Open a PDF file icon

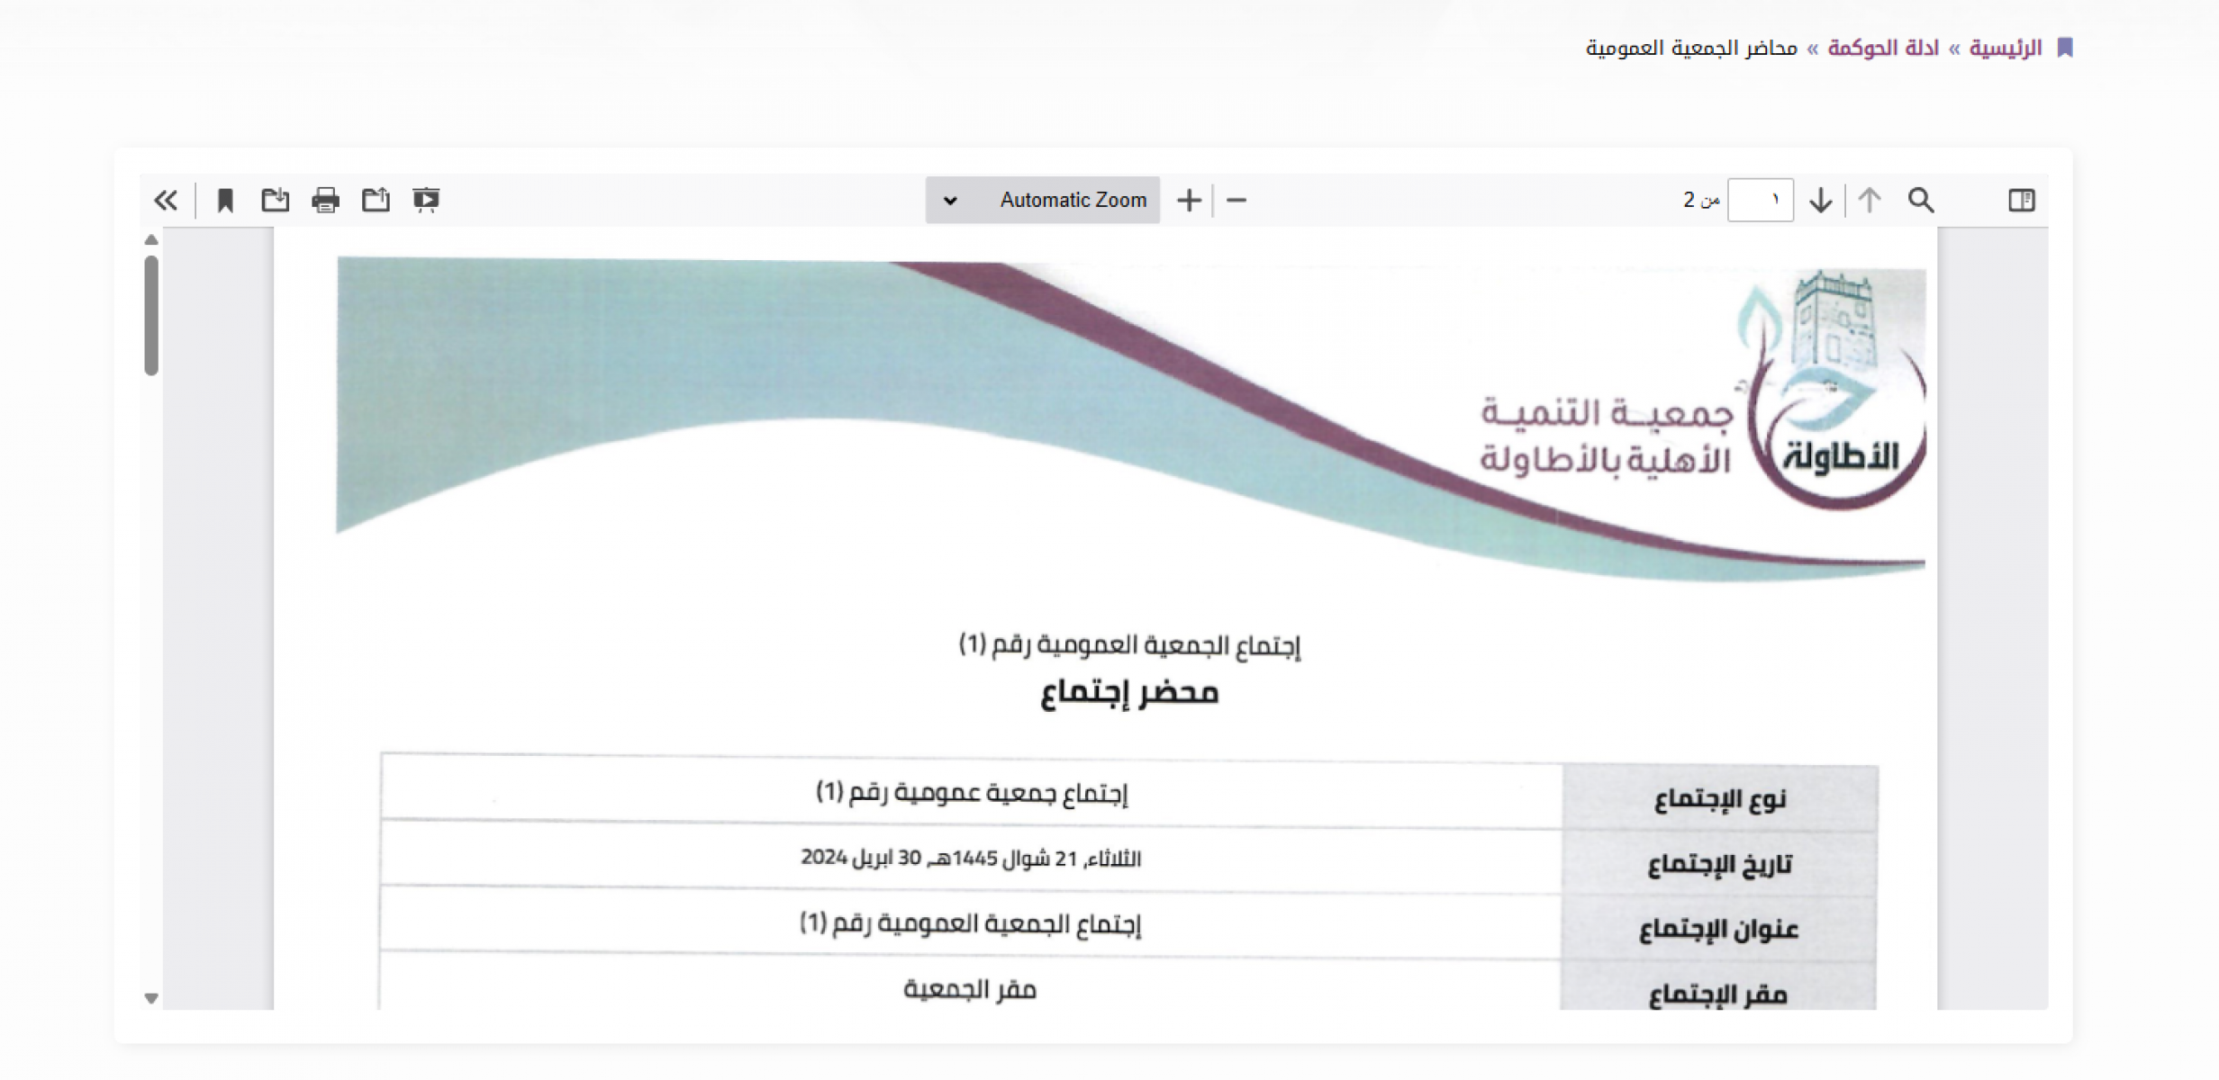coord(376,200)
